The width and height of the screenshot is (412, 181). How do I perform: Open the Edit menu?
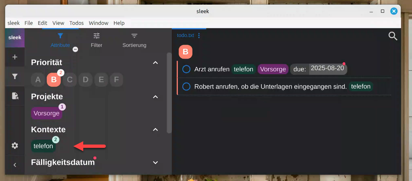pos(42,23)
